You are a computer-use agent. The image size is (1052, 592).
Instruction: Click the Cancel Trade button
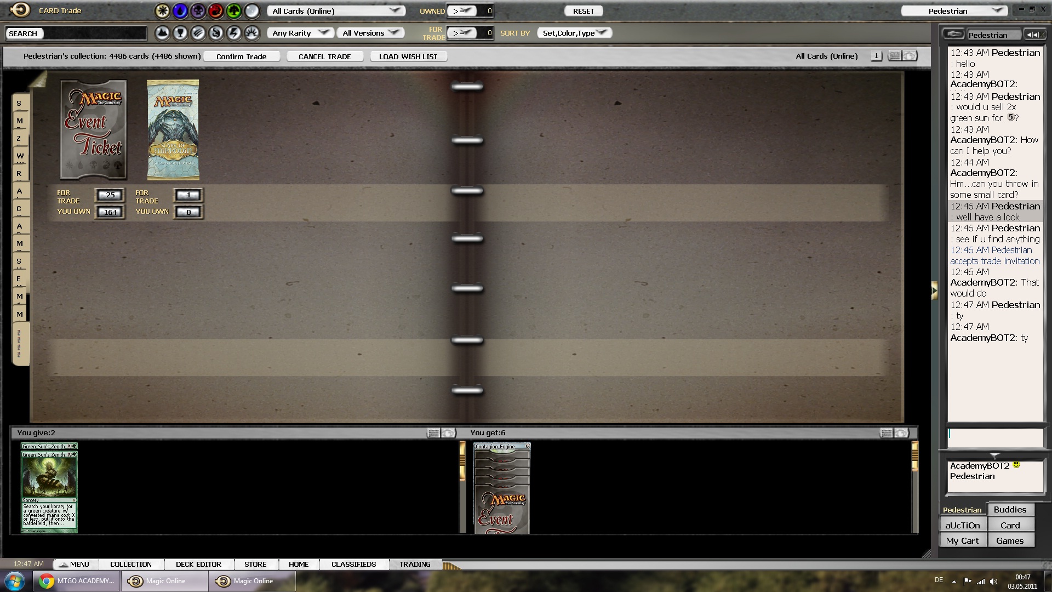(324, 56)
